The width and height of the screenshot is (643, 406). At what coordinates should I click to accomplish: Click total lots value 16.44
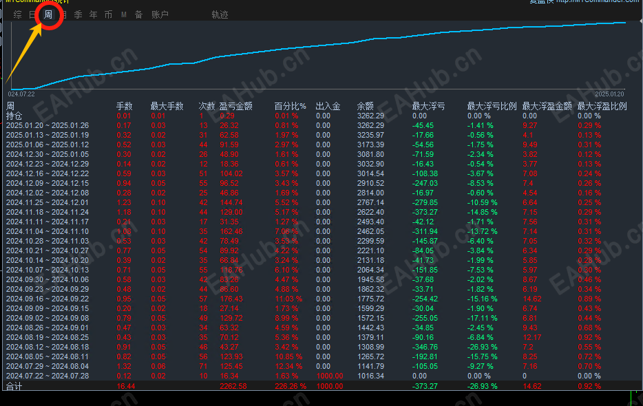pyautogui.click(x=126, y=386)
